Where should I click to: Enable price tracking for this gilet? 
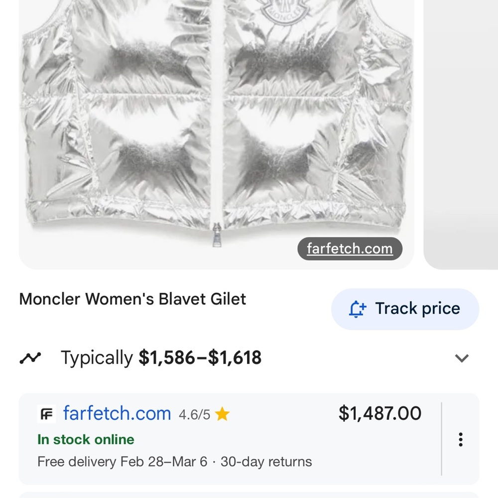tap(405, 309)
